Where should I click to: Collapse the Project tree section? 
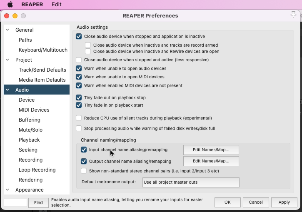pos(7,60)
